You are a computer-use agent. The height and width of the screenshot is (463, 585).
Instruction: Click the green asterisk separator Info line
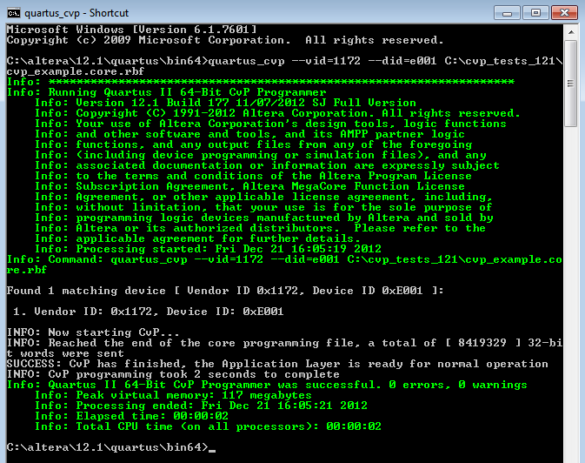(x=261, y=82)
